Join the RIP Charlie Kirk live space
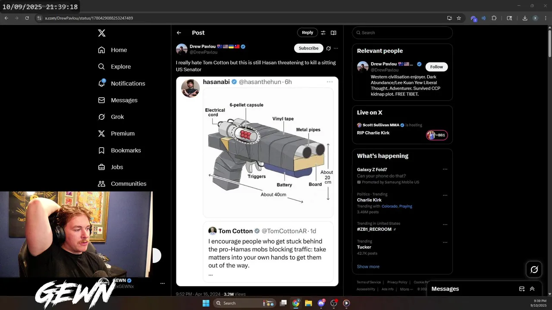Viewport: 552px width, 310px height. (373, 133)
